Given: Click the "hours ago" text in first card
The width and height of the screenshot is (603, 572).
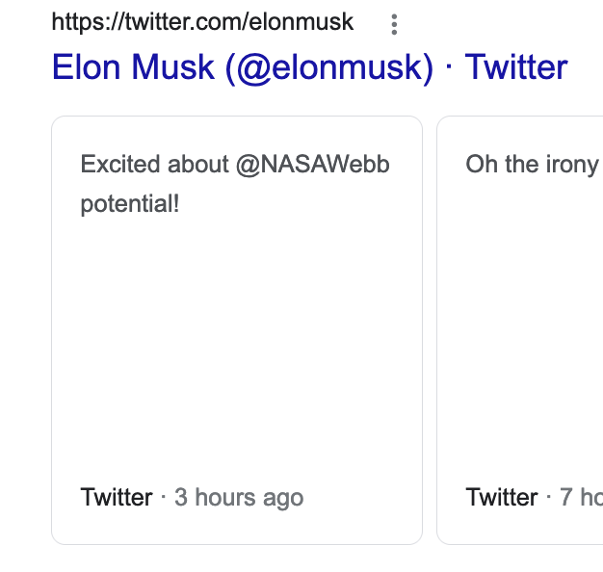Looking at the screenshot, I should pos(249,498).
